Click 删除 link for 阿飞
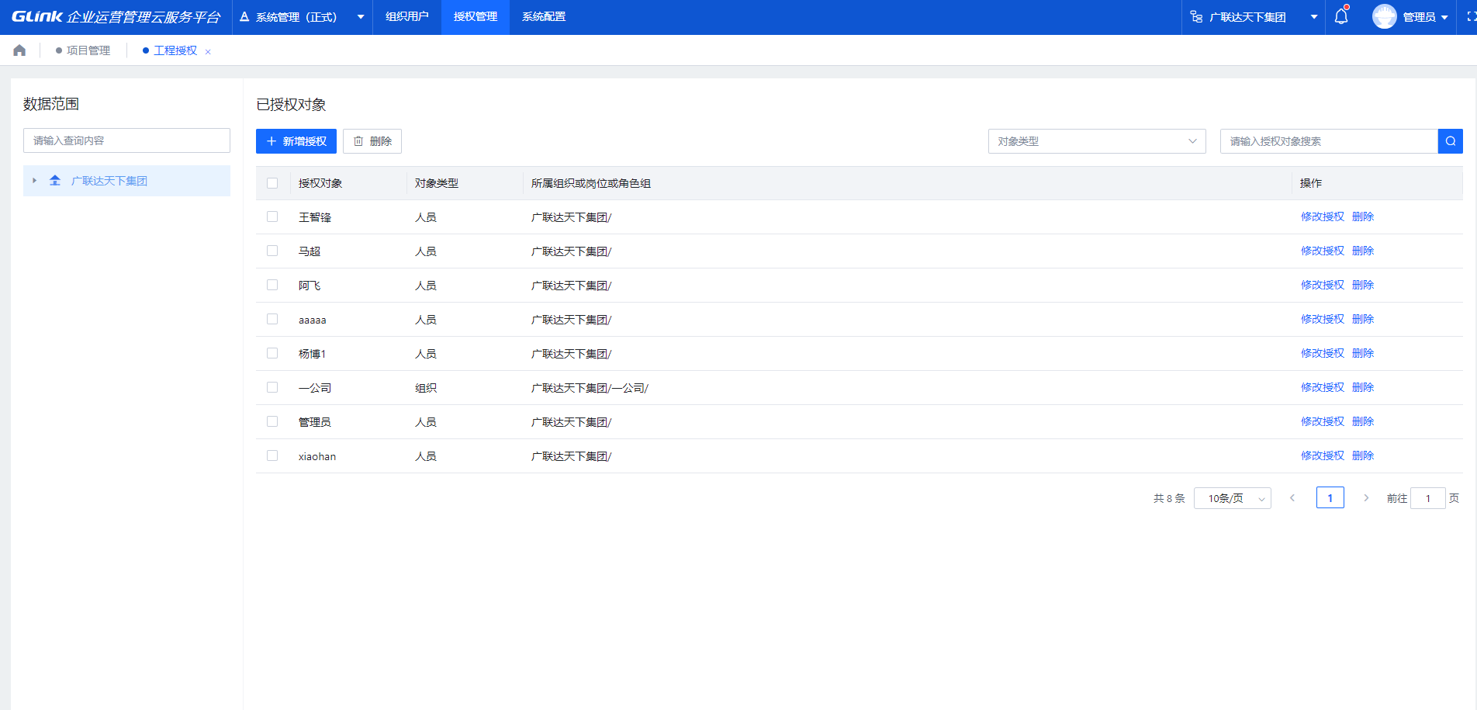The width and height of the screenshot is (1477, 710). [1363, 285]
